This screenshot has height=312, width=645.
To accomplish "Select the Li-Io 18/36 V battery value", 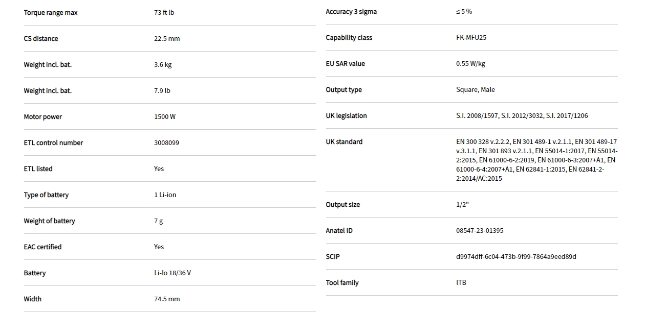I will point(173,273).
